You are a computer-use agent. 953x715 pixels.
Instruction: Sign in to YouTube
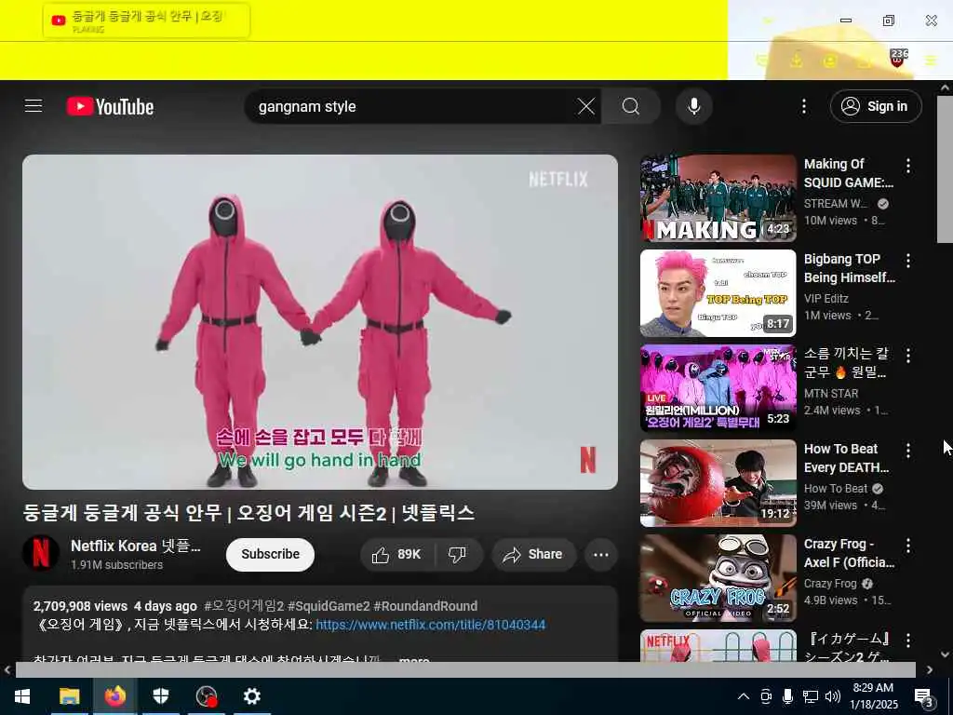876,106
